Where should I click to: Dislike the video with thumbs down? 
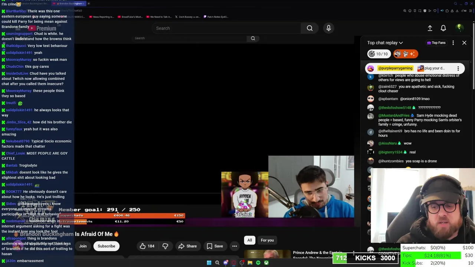(165, 246)
